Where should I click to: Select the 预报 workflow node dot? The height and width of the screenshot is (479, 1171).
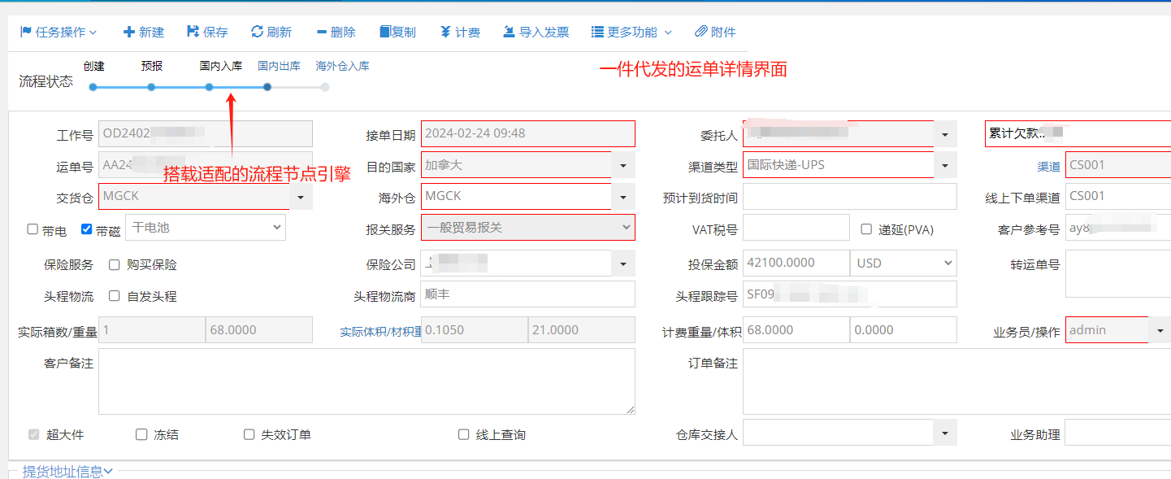(x=151, y=87)
